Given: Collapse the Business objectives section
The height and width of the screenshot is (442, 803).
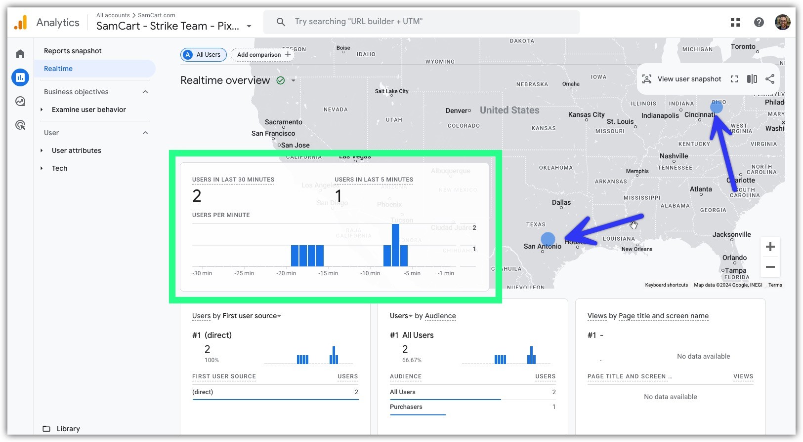Looking at the screenshot, I should pyautogui.click(x=145, y=92).
